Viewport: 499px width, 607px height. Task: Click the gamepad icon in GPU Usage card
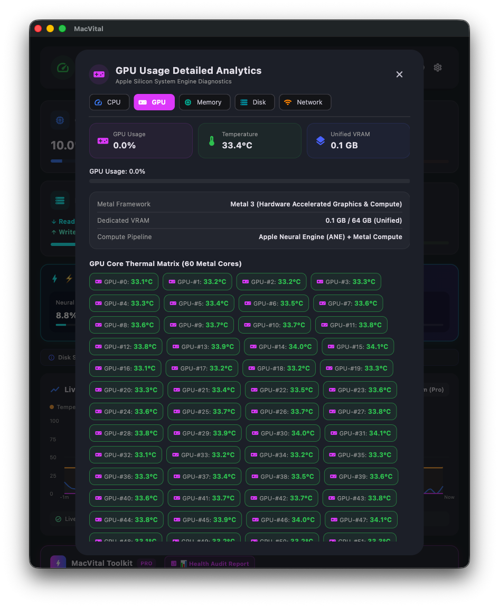(103, 141)
